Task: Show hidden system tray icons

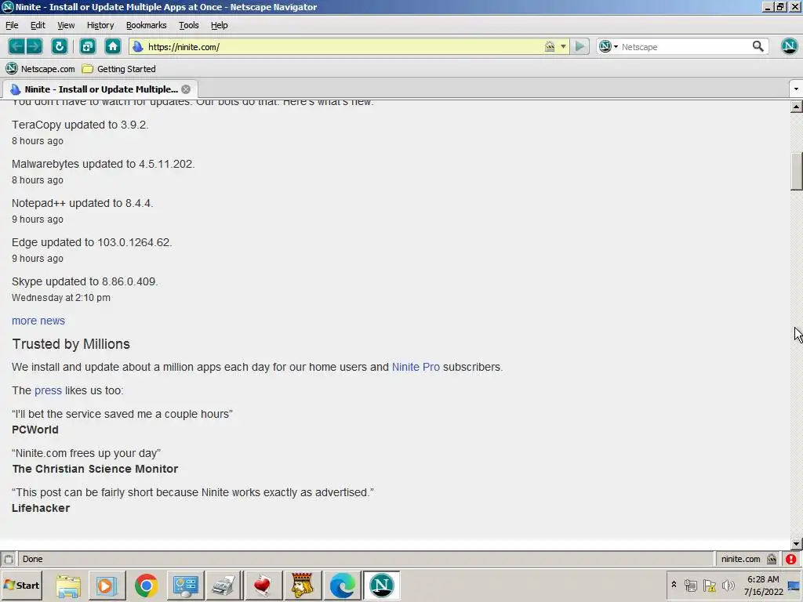Action: pyautogui.click(x=674, y=585)
